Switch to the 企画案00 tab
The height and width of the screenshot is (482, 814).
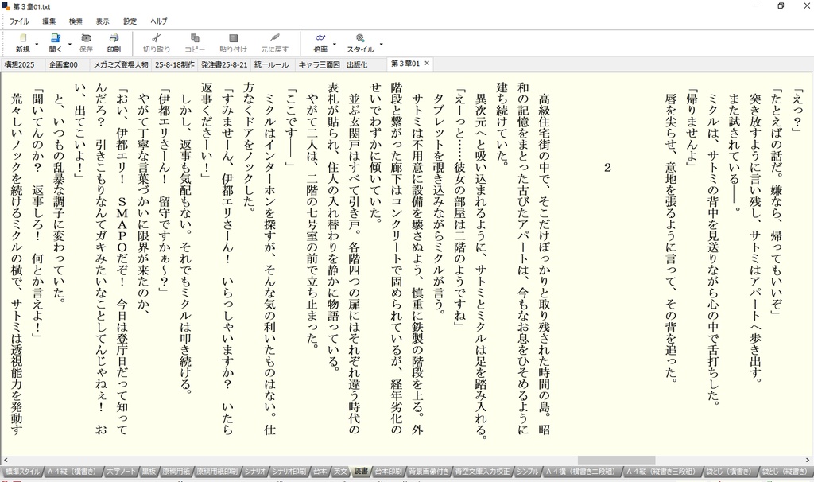click(x=64, y=65)
